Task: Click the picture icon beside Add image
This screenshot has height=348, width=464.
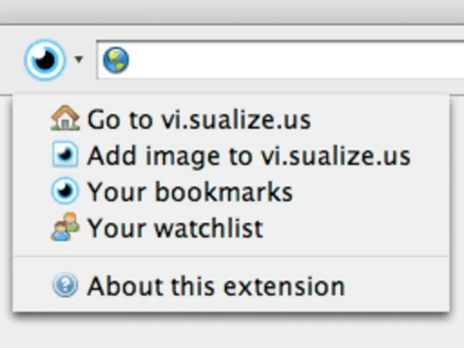Action: 64,155
